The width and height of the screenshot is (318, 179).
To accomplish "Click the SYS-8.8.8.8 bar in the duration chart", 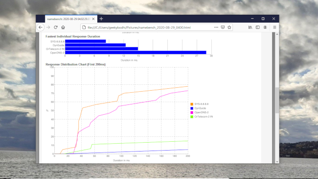I will pyautogui.click(x=86, y=41).
